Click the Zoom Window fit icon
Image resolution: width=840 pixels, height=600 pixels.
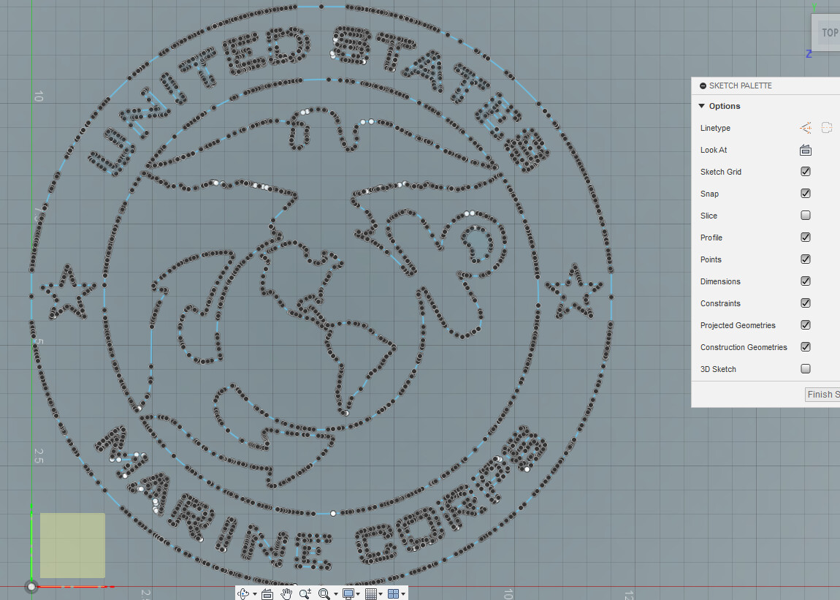tap(324, 593)
